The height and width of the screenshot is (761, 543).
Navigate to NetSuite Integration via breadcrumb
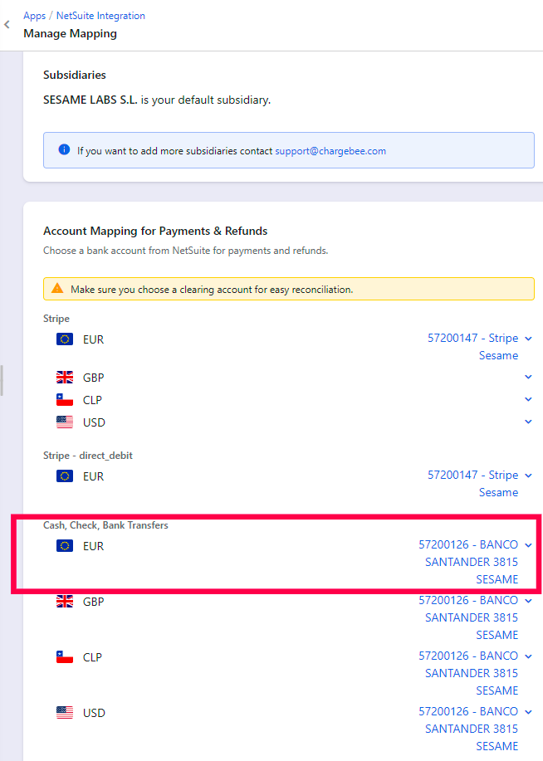(100, 15)
